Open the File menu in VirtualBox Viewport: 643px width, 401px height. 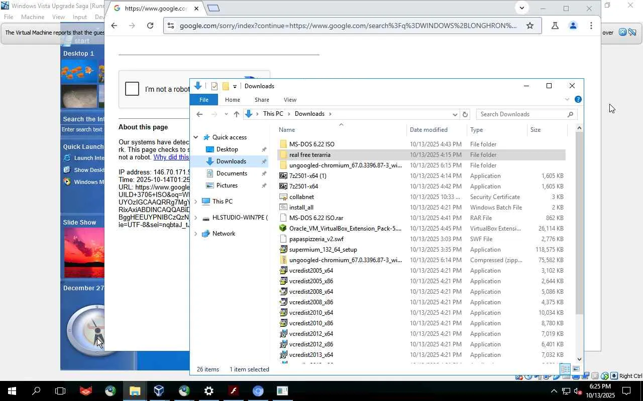pos(9,17)
